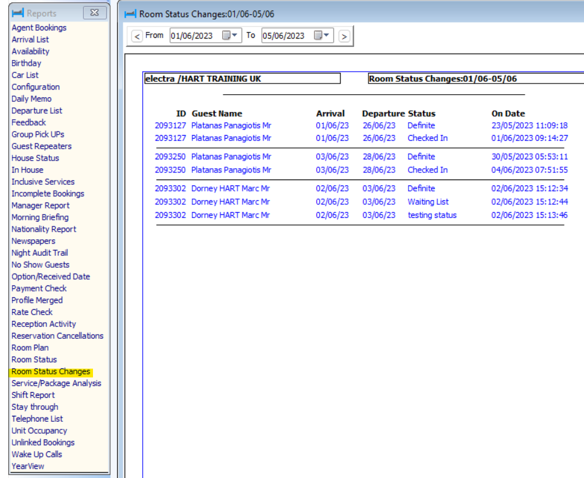Open Availability report
This screenshot has height=478, width=584.
[x=30, y=52]
